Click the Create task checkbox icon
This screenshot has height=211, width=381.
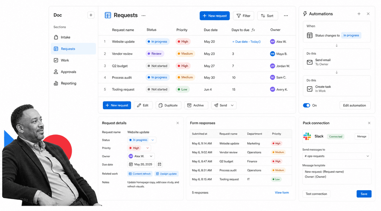coord(310,89)
